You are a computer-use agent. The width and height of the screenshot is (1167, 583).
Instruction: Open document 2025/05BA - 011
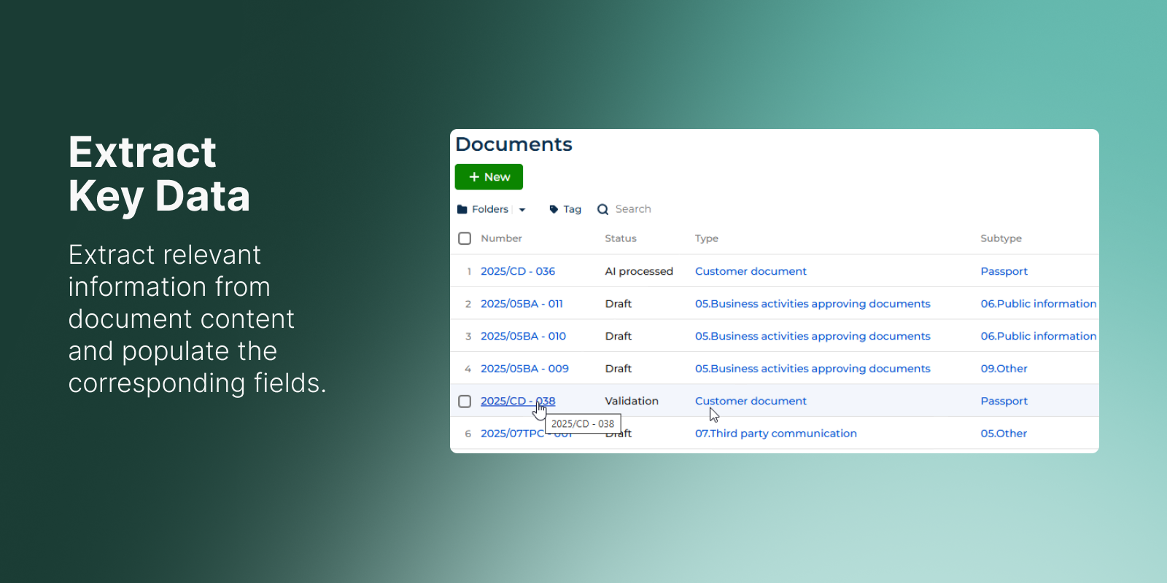click(521, 304)
